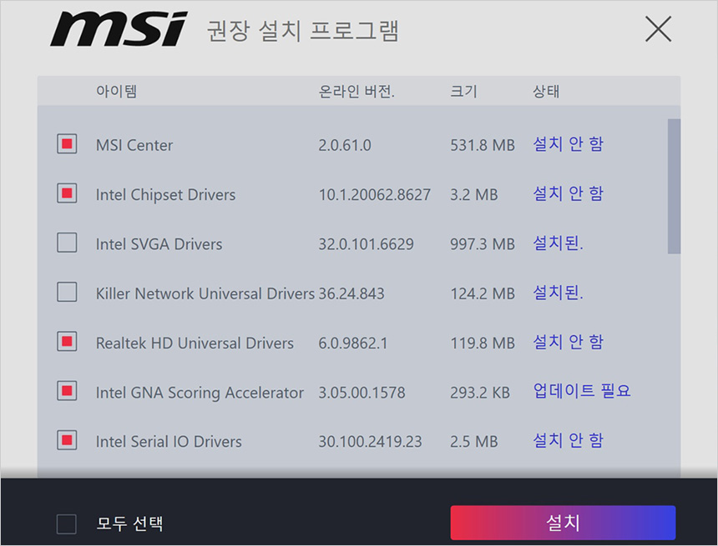This screenshot has height=546, width=718.
Task: Click 설치된 status for Intel SVGA Drivers
Action: coord(558,243)
